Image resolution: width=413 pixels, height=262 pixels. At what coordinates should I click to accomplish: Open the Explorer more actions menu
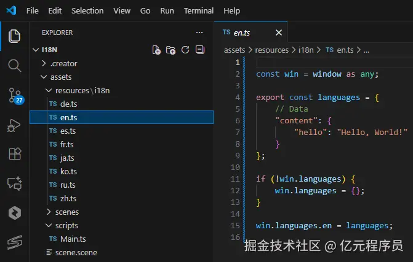(199, 33)
